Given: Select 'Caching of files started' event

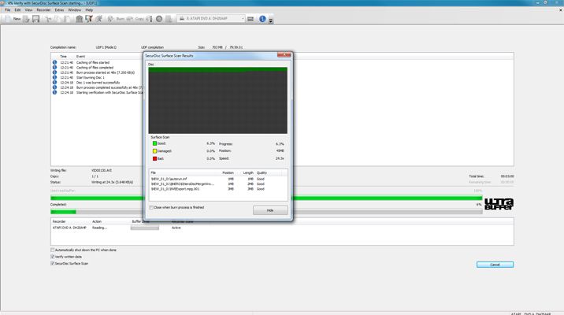Looking at the screenshot, I should tap(93, 62).
